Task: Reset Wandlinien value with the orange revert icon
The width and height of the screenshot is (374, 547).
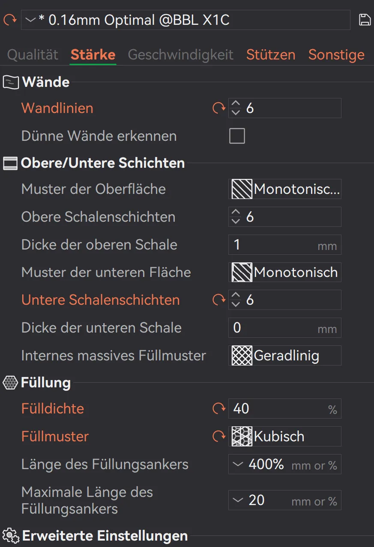Action: 219,108
